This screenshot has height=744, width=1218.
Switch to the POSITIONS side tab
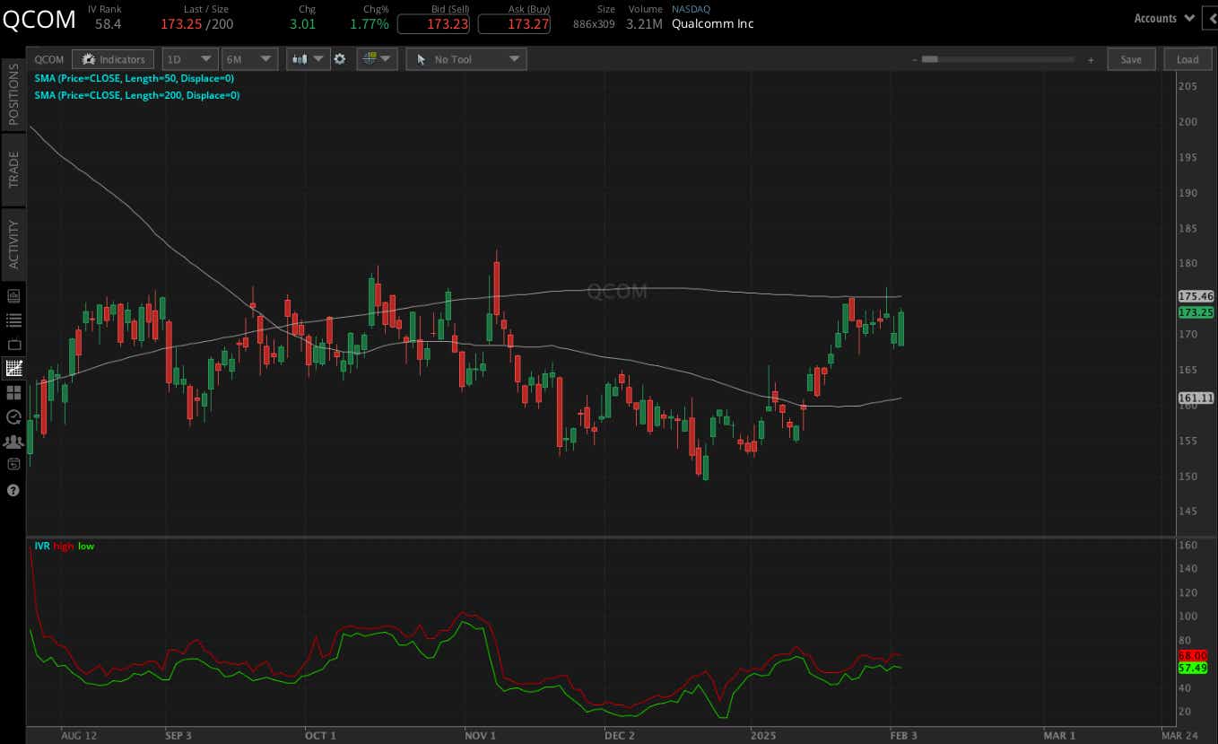[x=13, y=94]
